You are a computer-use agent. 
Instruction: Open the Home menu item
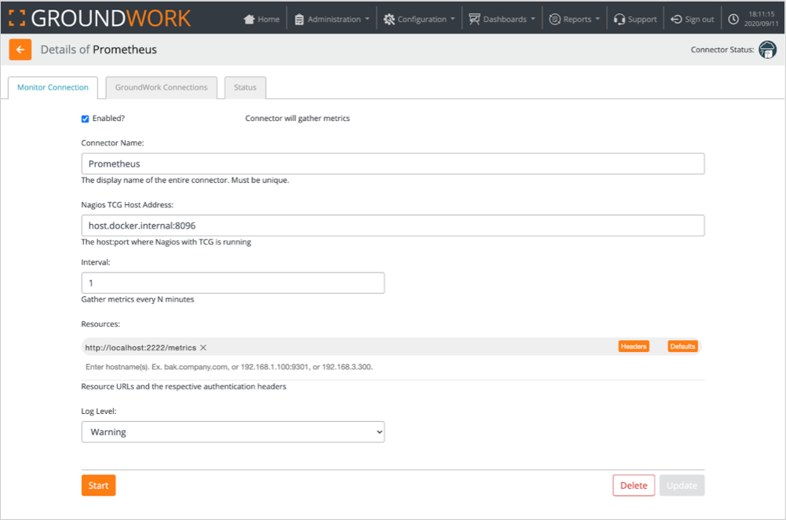pos(261,19)
